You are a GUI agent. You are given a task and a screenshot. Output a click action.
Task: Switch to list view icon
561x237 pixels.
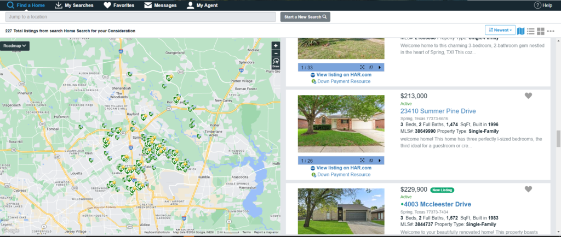[x=530, y=31]
